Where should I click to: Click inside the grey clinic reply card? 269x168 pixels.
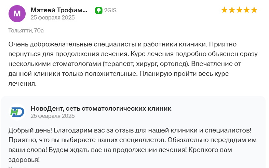coord(133,132)
